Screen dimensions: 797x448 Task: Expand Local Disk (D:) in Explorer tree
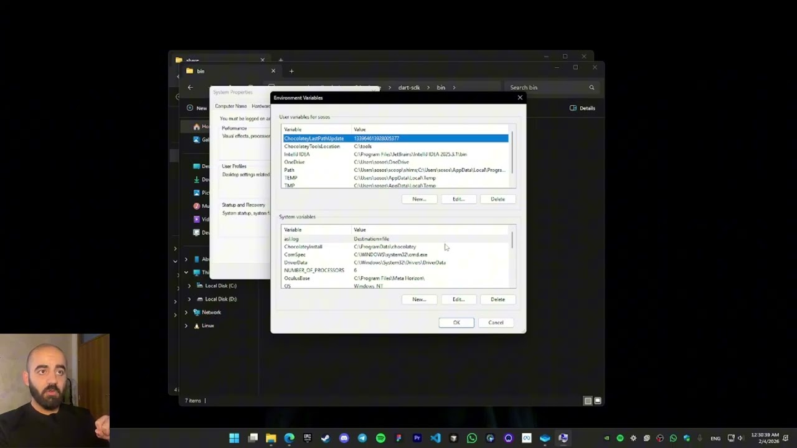189,299
